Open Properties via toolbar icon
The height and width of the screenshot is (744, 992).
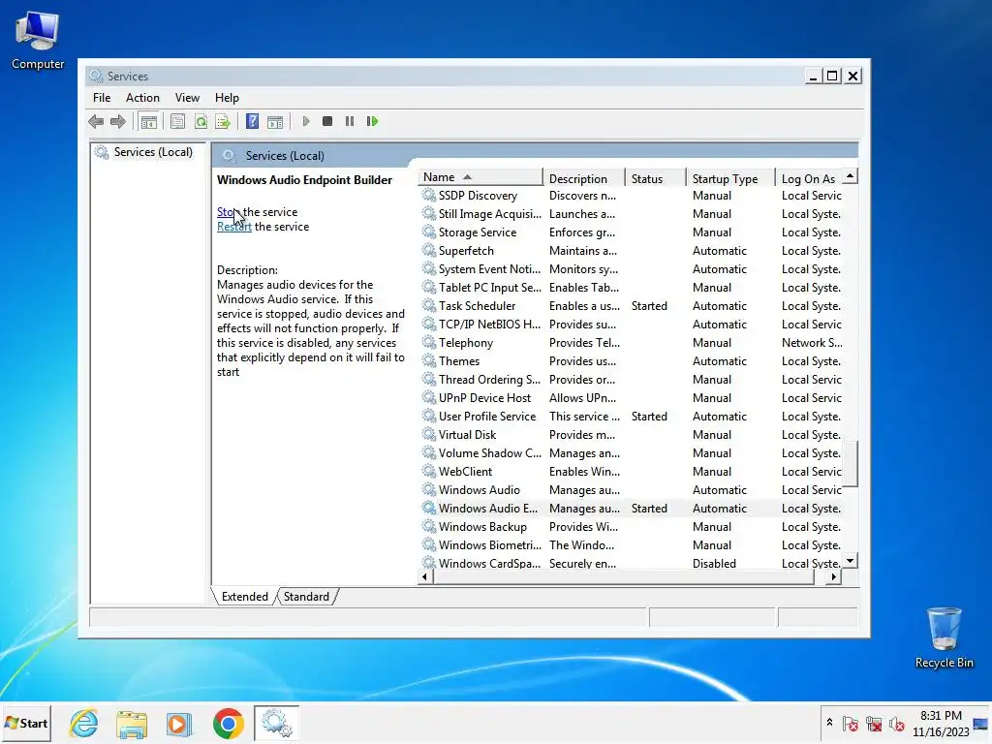coord(178,121)
